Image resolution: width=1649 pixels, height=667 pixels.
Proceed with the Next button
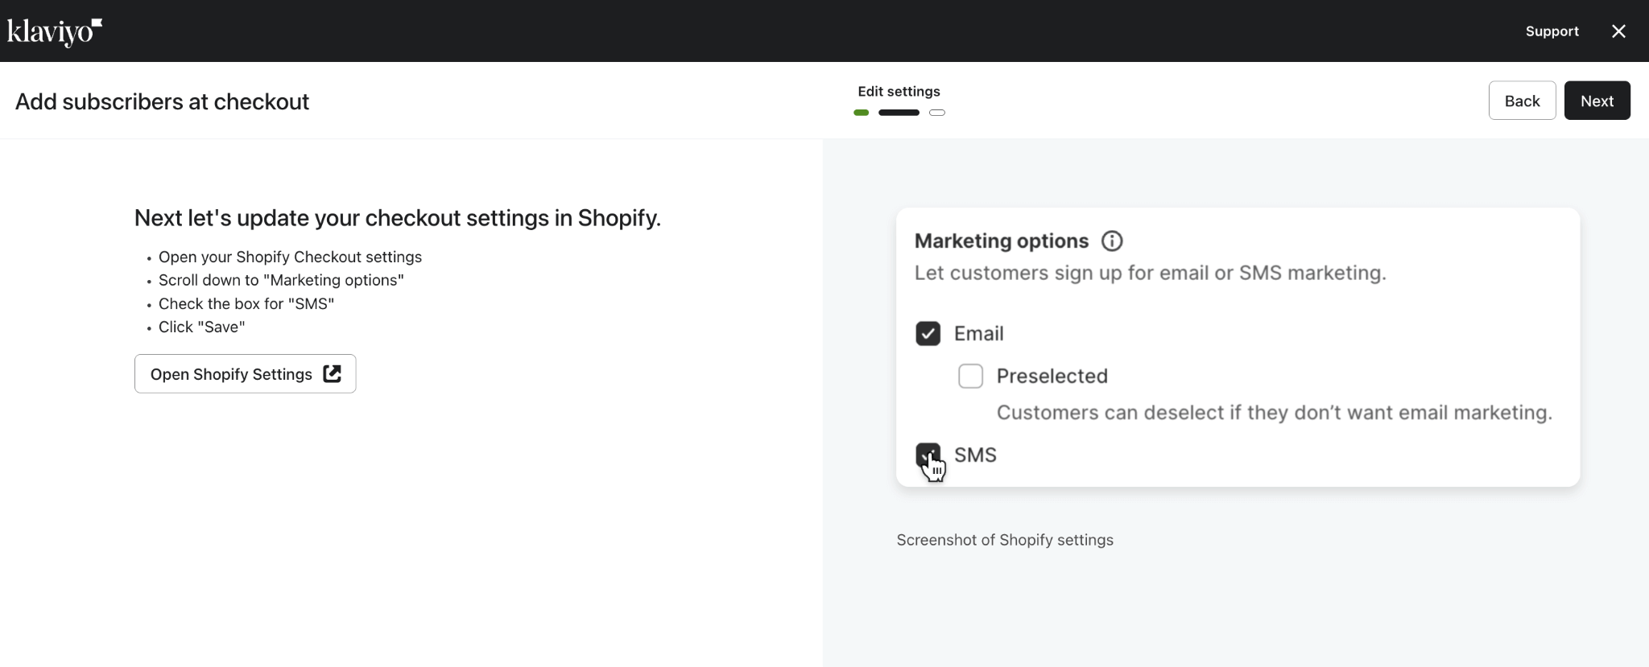(x=1597, y=101)
